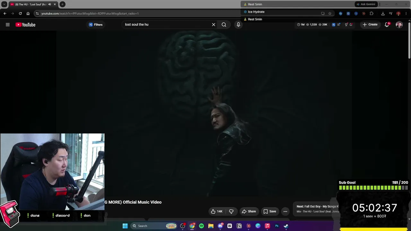Install app icon in address bar
Screen dimensions: 411x231
coord(323,13)
